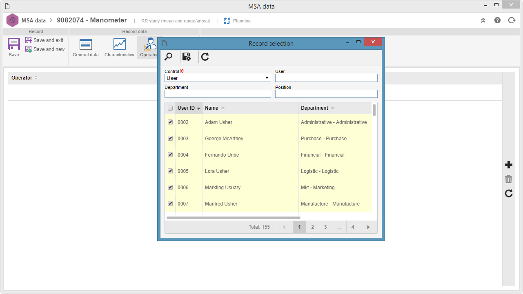Click the help question mark icon

point(497,20)
